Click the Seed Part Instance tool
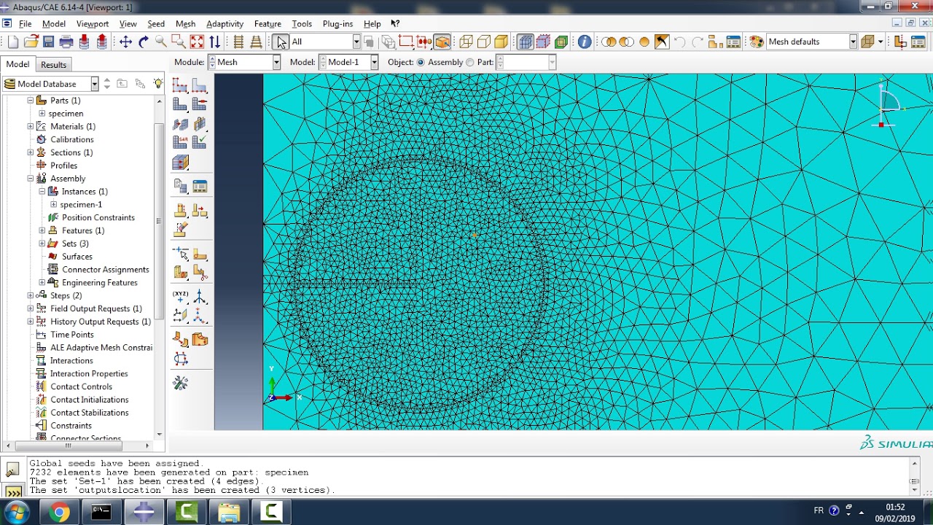This screenshot has width=933, height=525. [180, 86]
